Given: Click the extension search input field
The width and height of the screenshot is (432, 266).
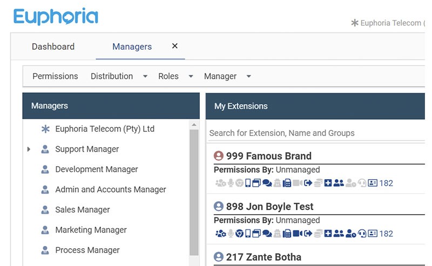Looking at the screenshot, I should tap(316, 133).
